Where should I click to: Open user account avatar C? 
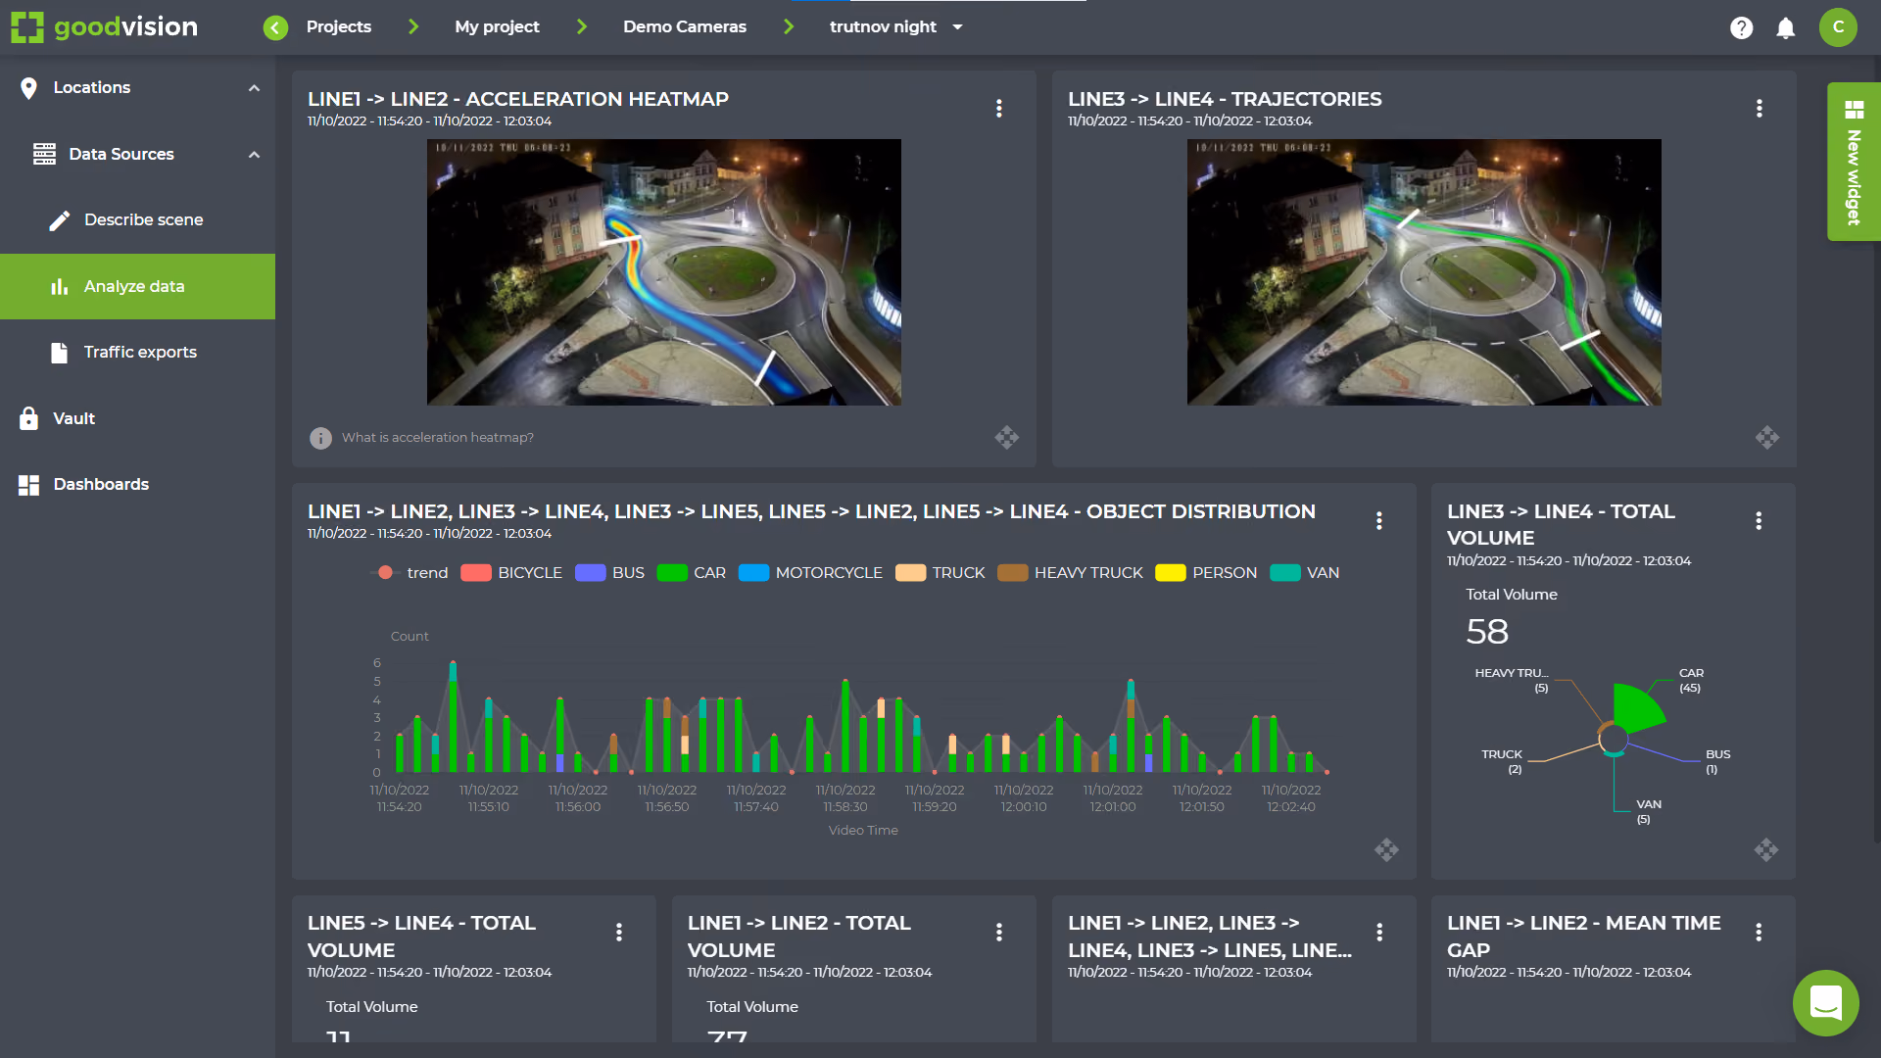[x=1838, y=27]
